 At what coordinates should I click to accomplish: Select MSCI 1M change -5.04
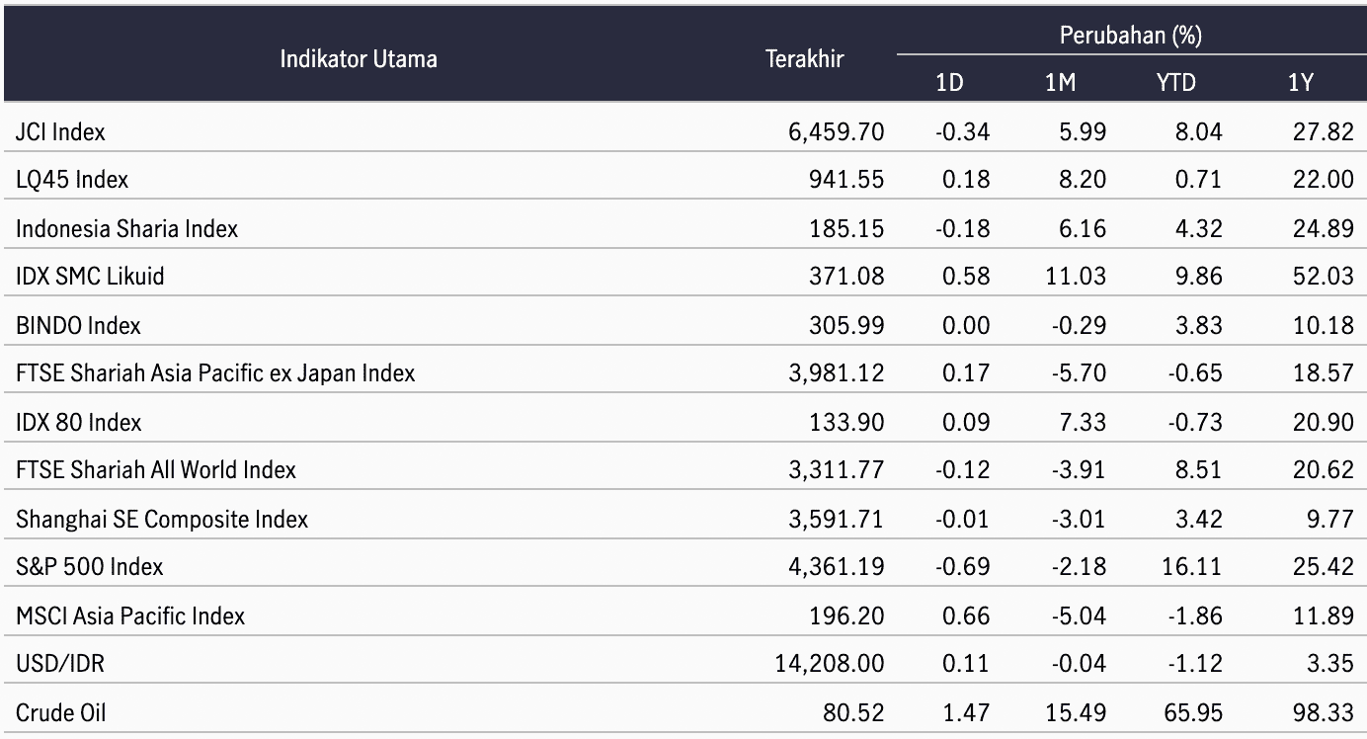1078,616
